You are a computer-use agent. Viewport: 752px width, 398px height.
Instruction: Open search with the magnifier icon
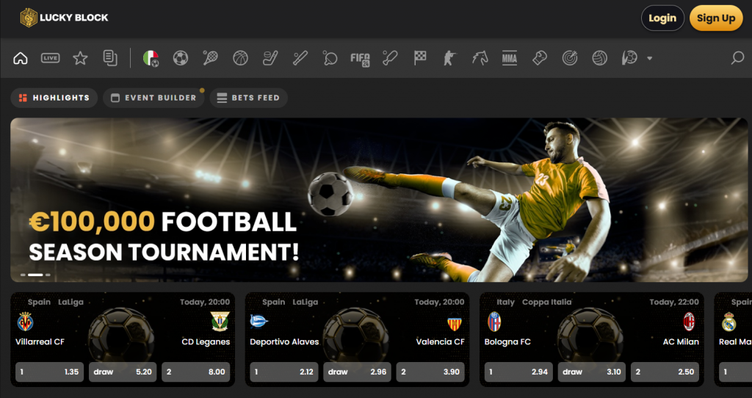tap(737, 59)
